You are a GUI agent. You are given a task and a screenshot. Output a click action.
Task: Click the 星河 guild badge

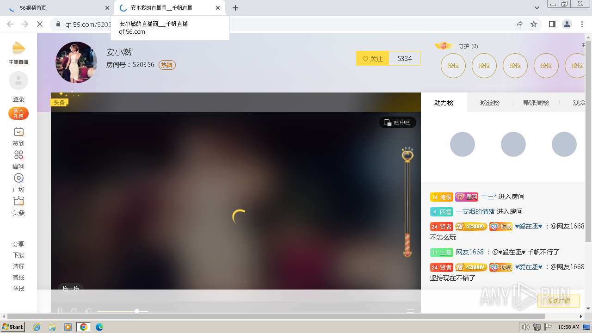[x=467, y=197]
